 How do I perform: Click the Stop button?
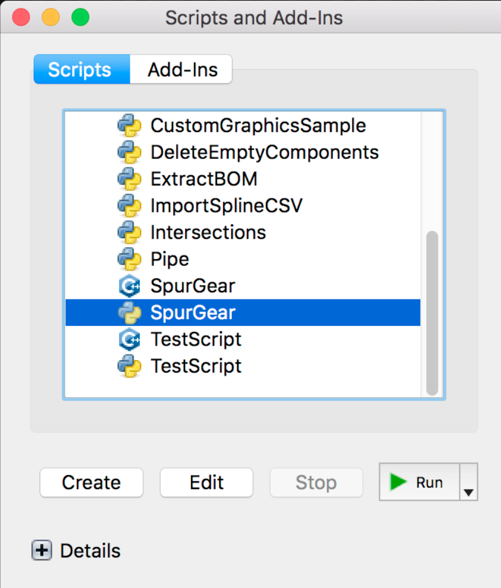pos(316,482)
